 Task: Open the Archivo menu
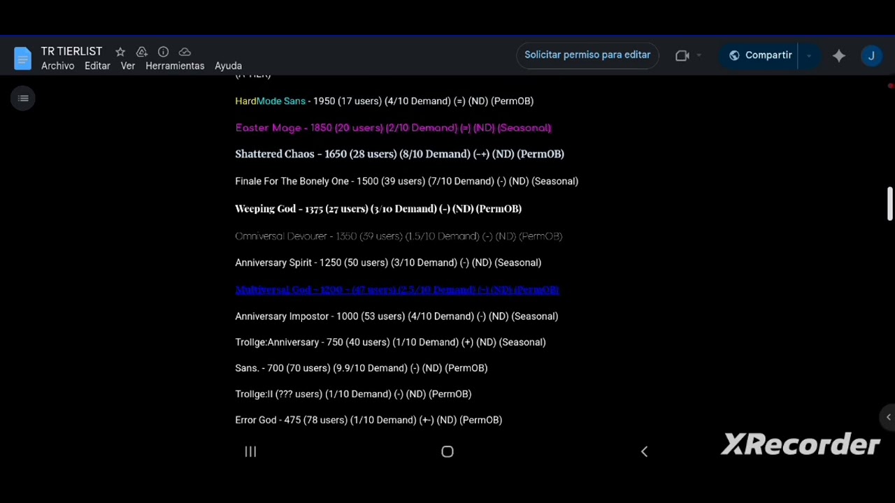57,66
